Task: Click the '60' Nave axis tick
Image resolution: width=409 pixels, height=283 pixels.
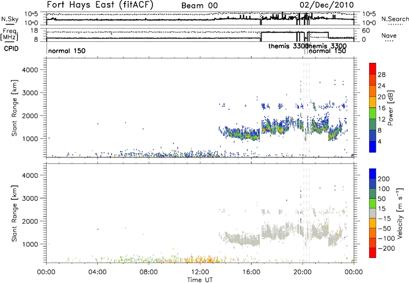Action: pyautogui.click(x=366, y=31)
